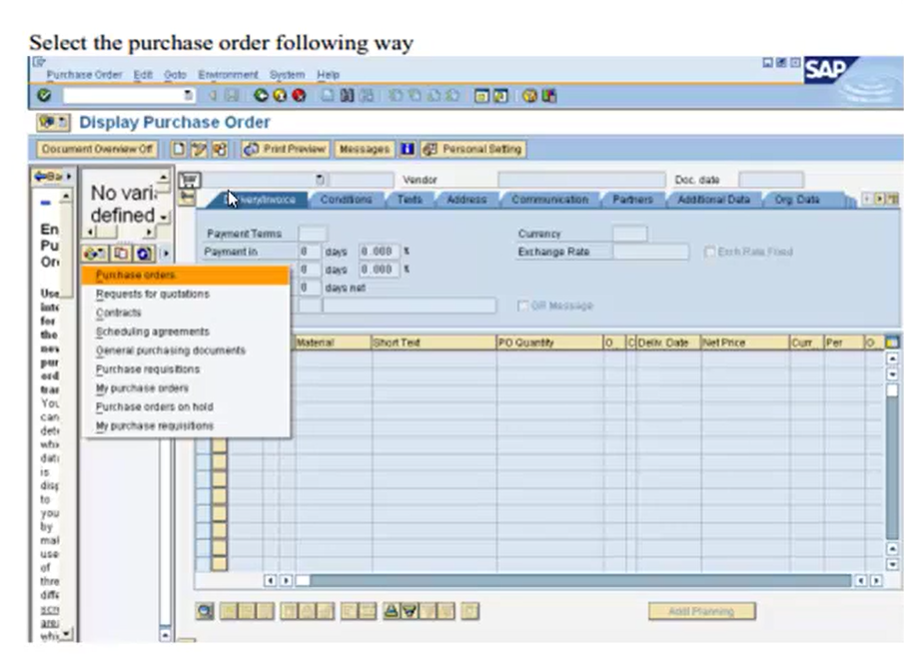Click into the Doc. date field
904x668 pixels.
click(771, 180)
